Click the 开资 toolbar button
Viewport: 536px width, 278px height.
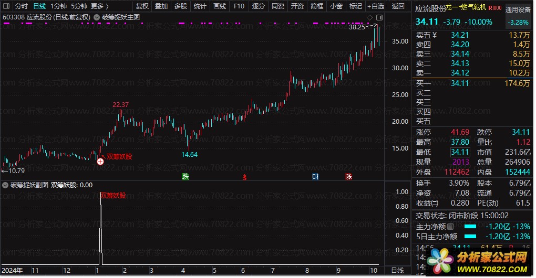tap(297, 6)
